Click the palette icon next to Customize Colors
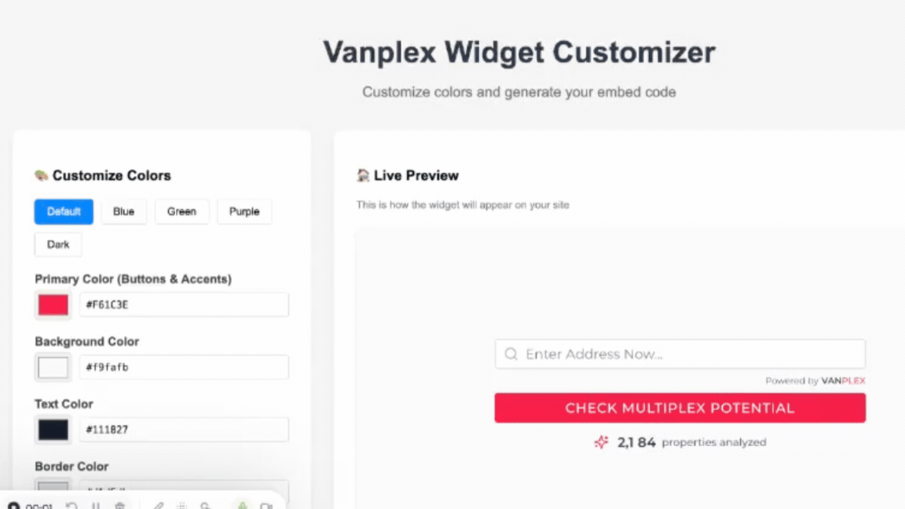The width and height of the screenshot is (905, 509). point(42,175)
